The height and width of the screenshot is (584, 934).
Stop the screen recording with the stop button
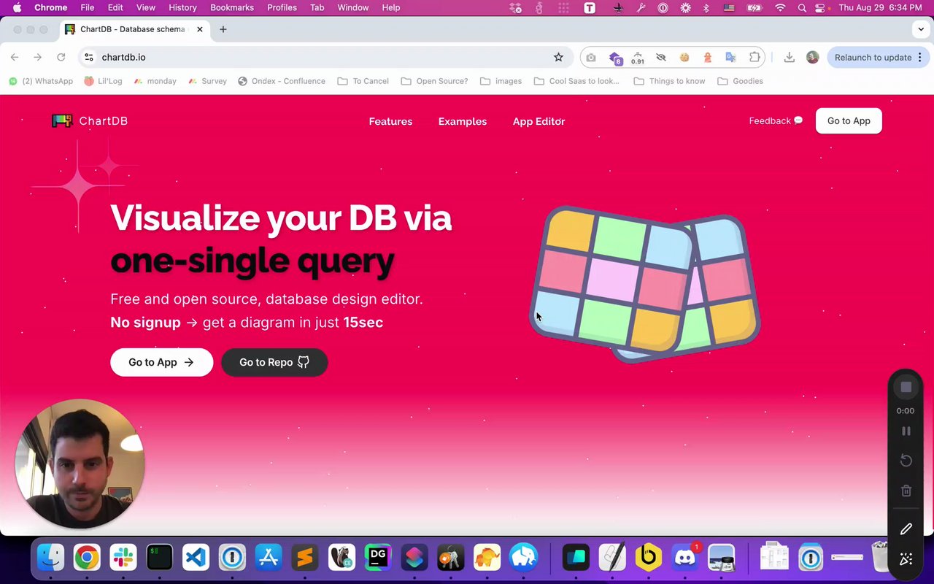906,387
